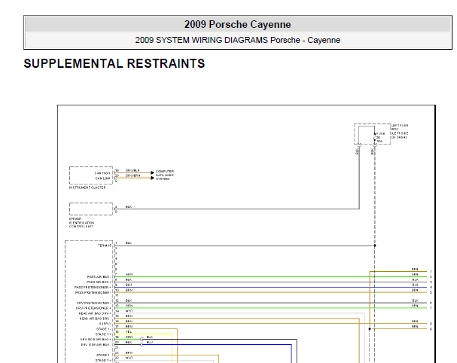Viewport: 457px width, 363px height.
Task: Click the 'ORG/BRN' wire color label
Action: click(133, 175)
